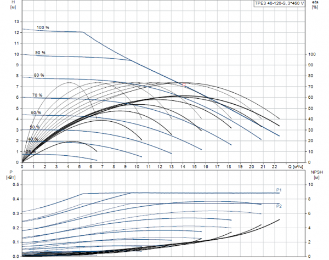Click the red duty point marker circle
Viewport: 329px width, 260px height.
(184, 84)
